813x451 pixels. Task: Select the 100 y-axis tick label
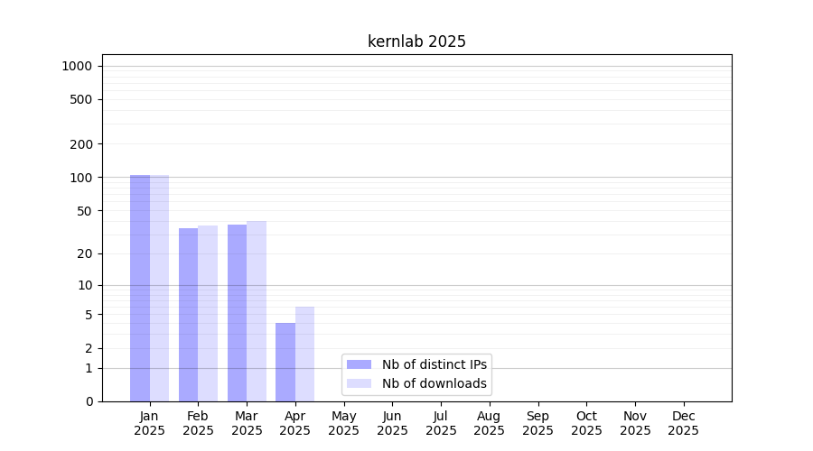click(x=81, y=178)
